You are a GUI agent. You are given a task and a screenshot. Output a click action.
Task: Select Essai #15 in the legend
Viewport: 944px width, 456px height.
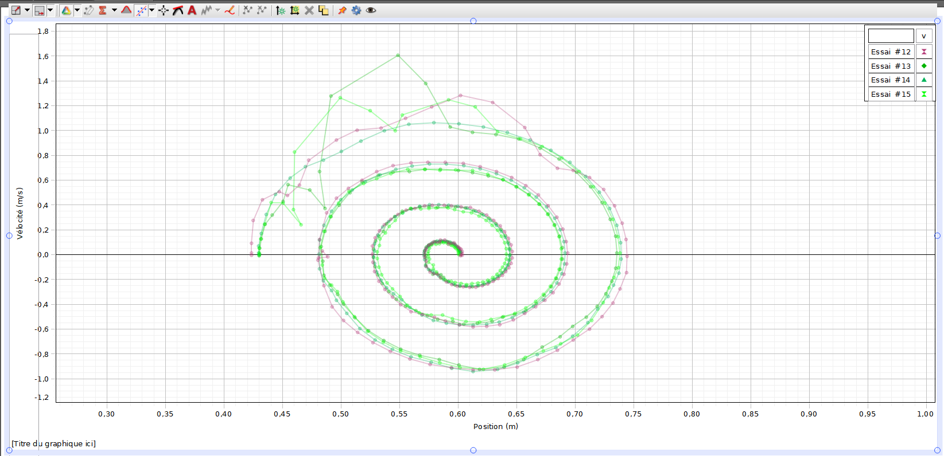click(890, 95)
